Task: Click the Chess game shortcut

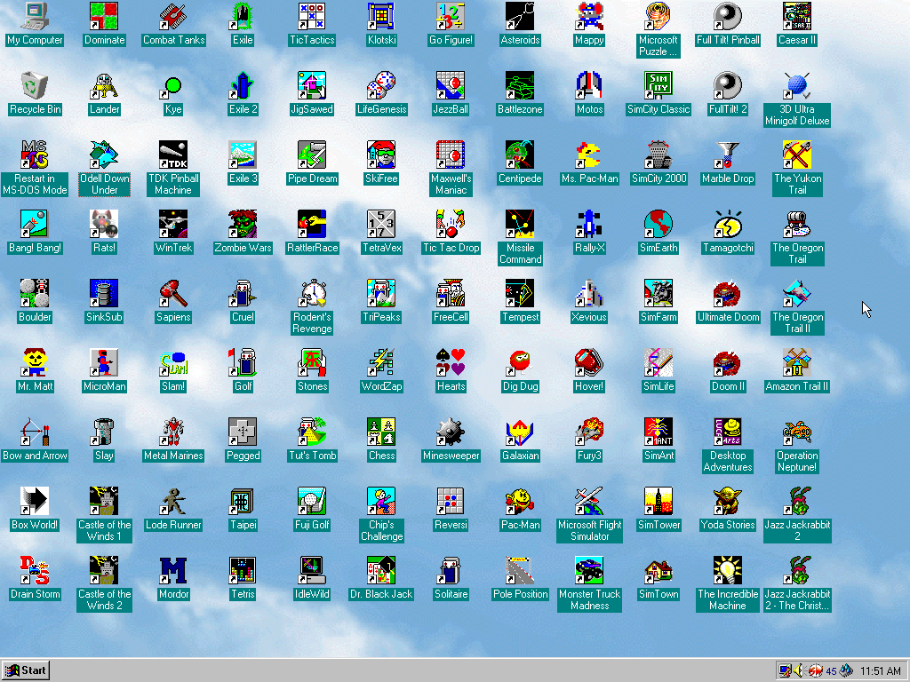Action: [x=381, y=432]
